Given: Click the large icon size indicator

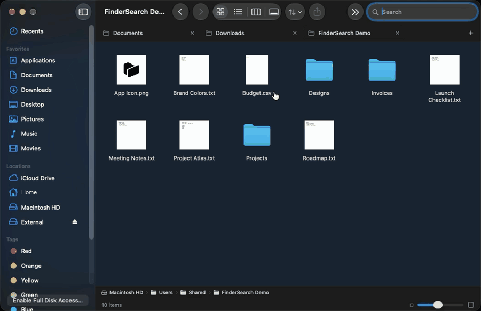Looking at the screenshot, I should click(471, 305).
